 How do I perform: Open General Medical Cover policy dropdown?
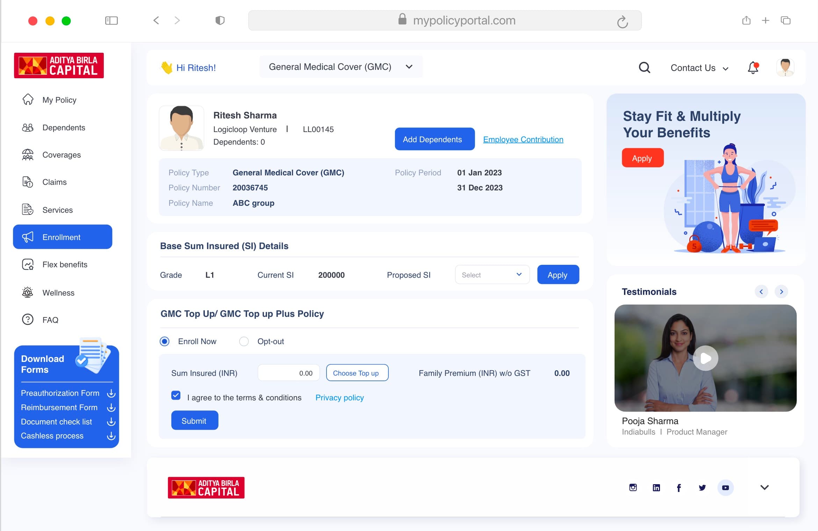pos(341,67)
